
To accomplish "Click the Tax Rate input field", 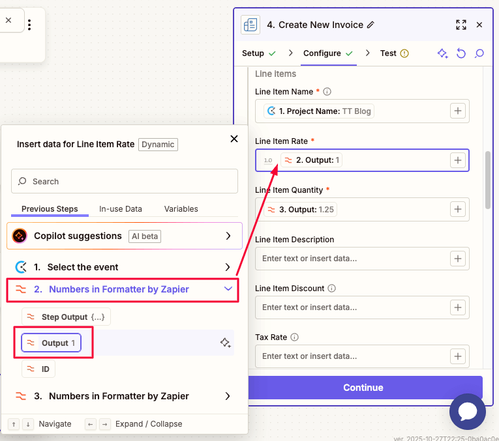I will tap(362, 356).
